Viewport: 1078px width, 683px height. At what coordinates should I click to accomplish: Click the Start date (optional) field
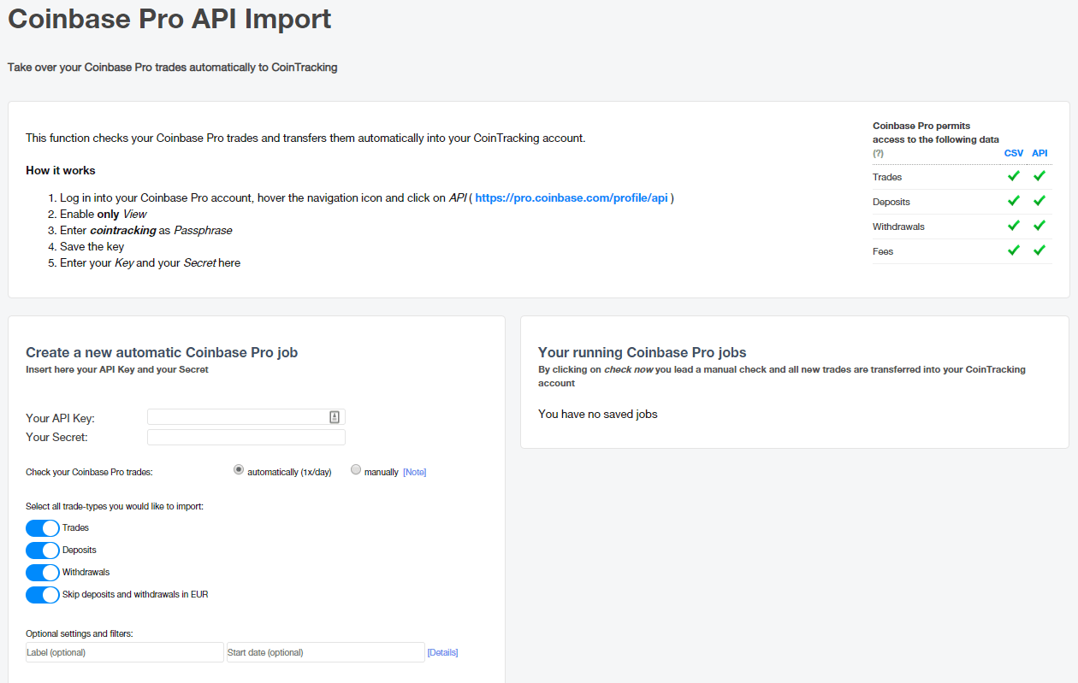(326, 652)
